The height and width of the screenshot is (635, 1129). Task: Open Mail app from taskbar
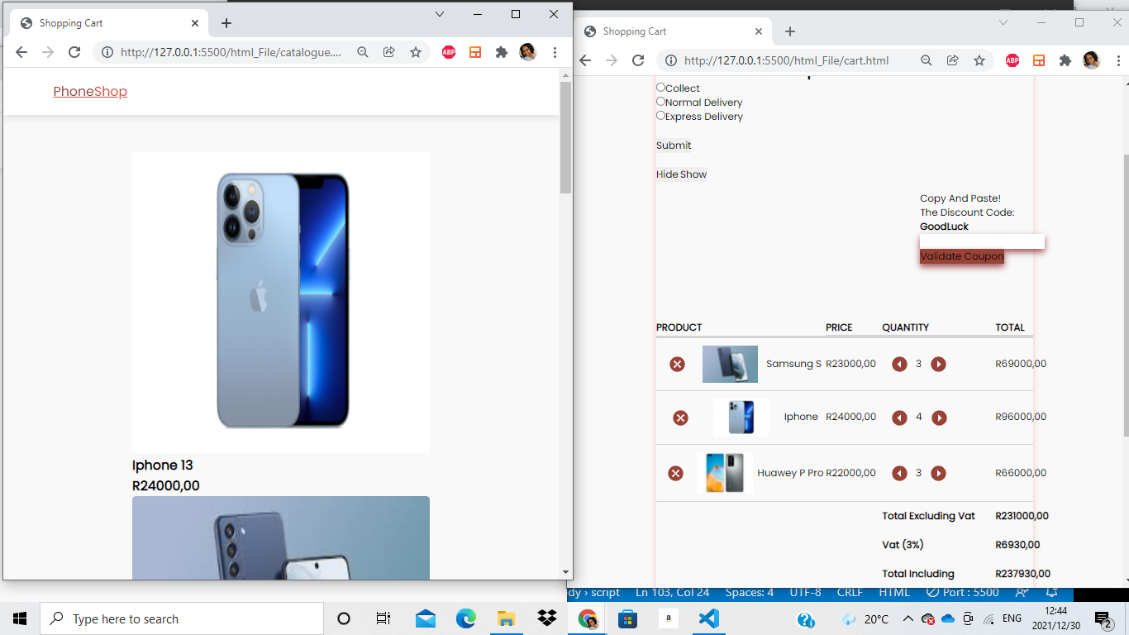coord(426,618)
